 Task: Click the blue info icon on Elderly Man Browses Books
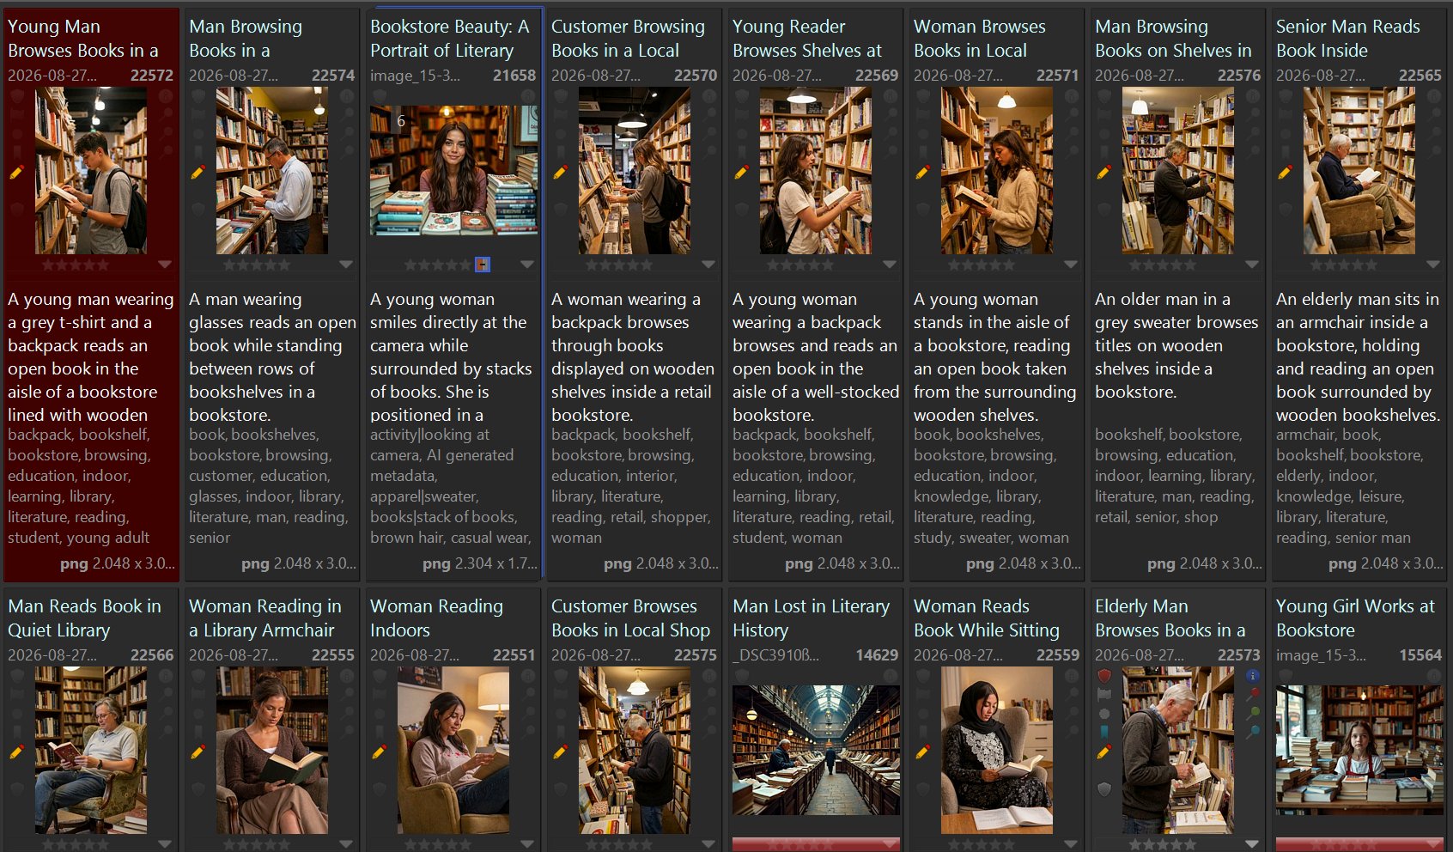point(1253,676)
